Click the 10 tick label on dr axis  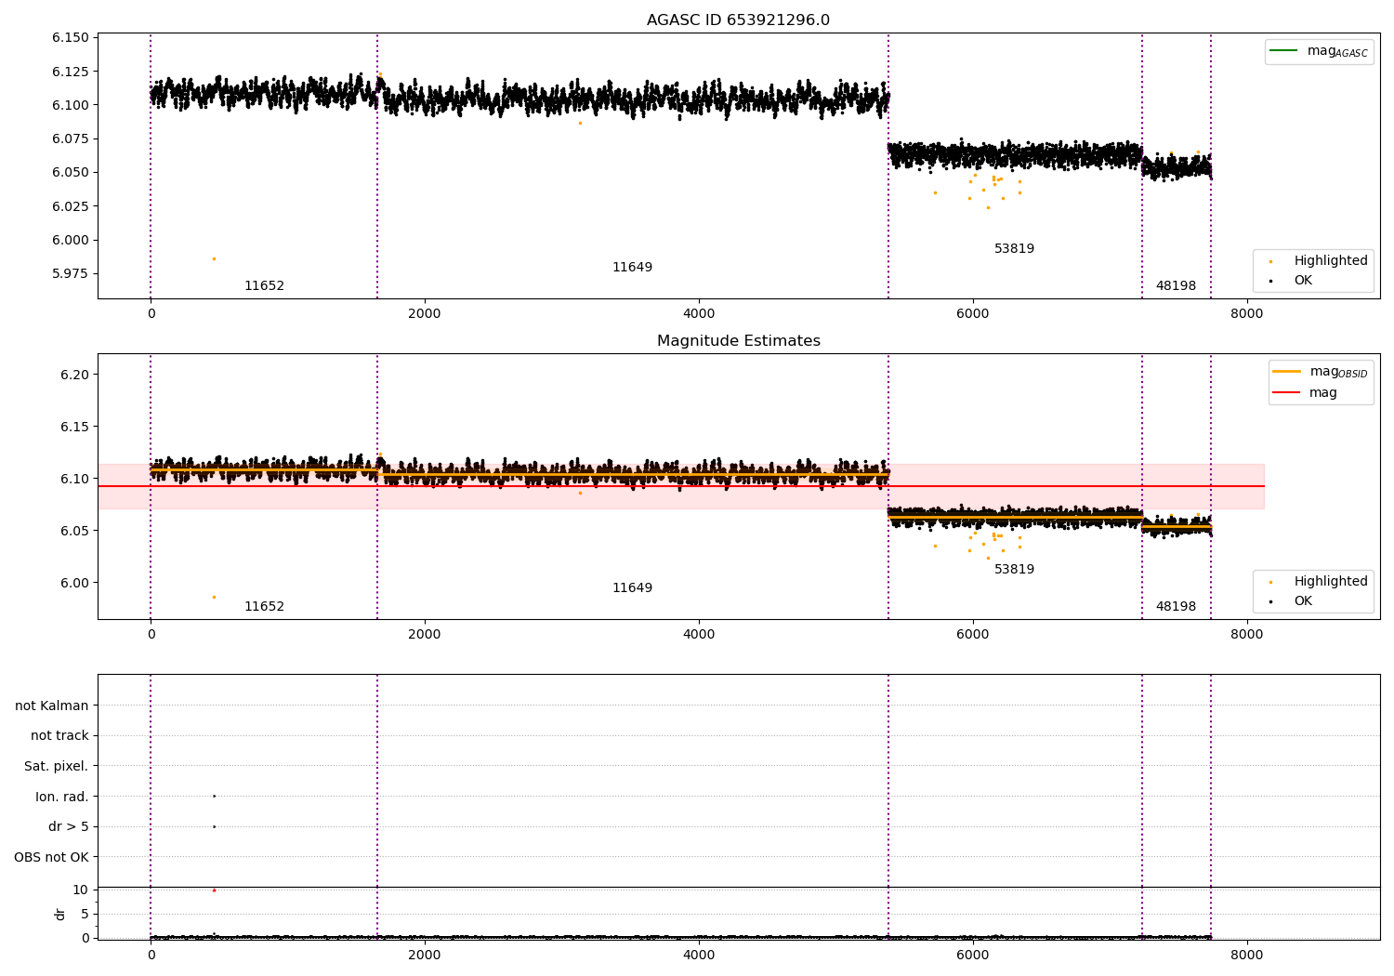pos(81,890)
